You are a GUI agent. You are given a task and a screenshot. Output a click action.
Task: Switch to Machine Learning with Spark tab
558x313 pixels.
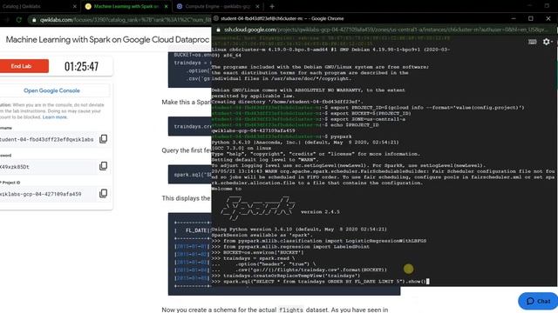point(126,6)
